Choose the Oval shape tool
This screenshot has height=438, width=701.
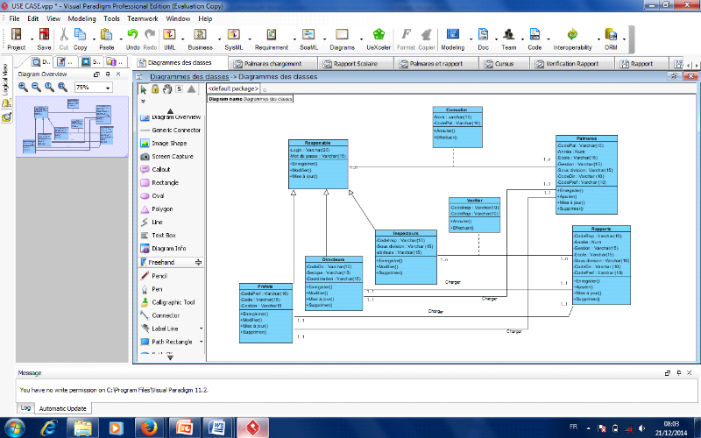[x=158, y=196]
